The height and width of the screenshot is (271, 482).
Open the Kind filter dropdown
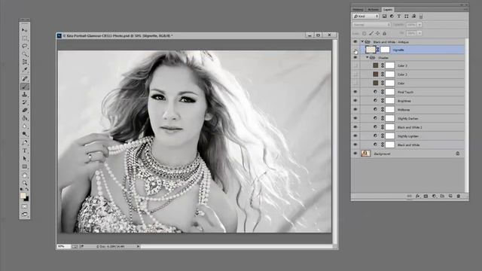366,17
